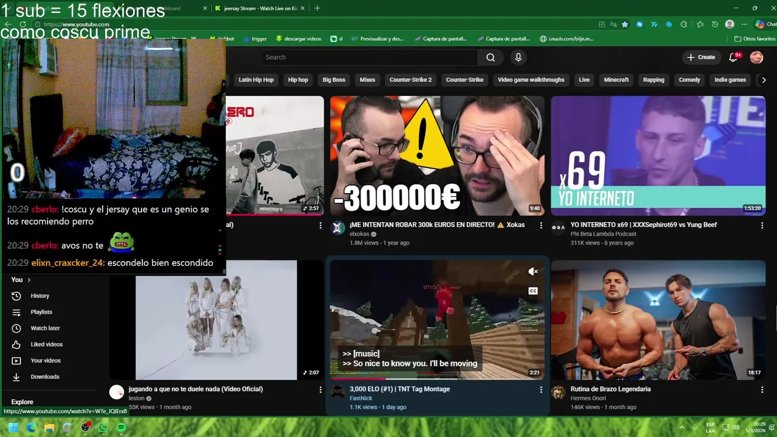The width and height of the screenshot is (777, 437).
Task: Select the Hip hop filter chip
Action: click(x=298, y=80)
